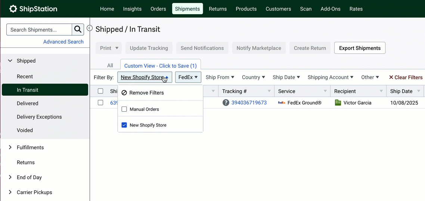Open the Service column menu arrow
425x201 pixels.
pyautogui.click(x=325, y=91)
